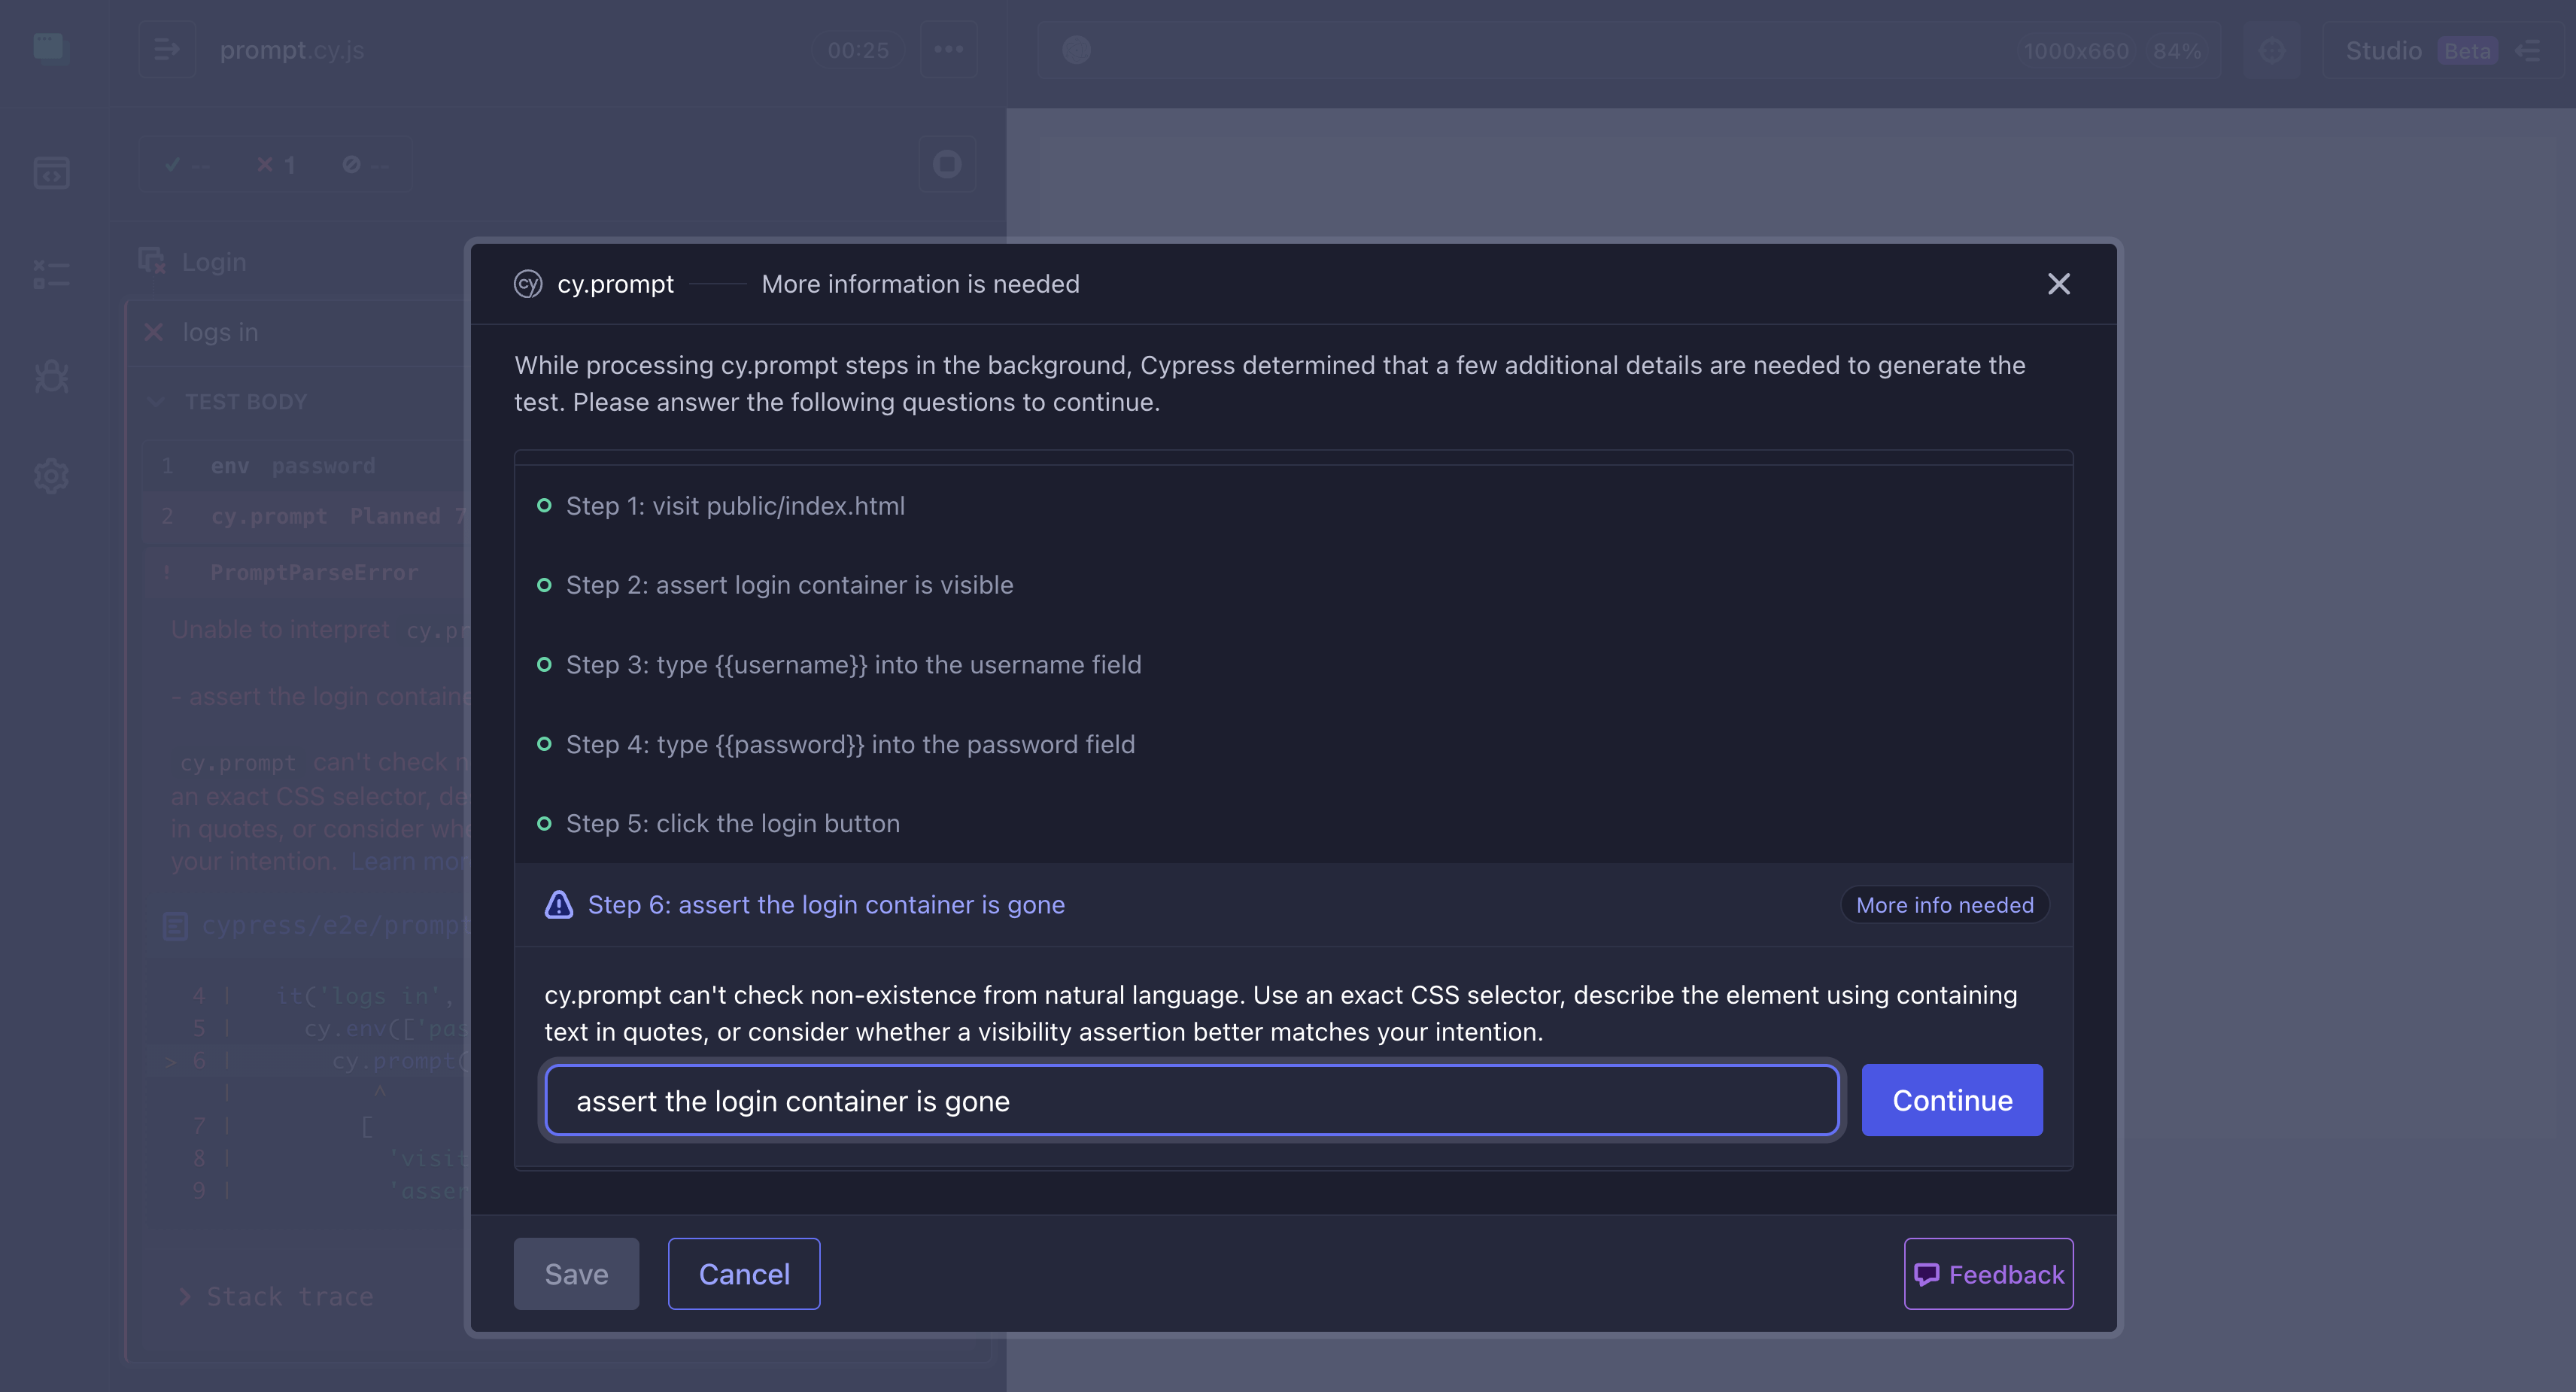Stop the running test with the stop icon
The height and width of the screenshot is (1392, 2576).
point(946,163)
